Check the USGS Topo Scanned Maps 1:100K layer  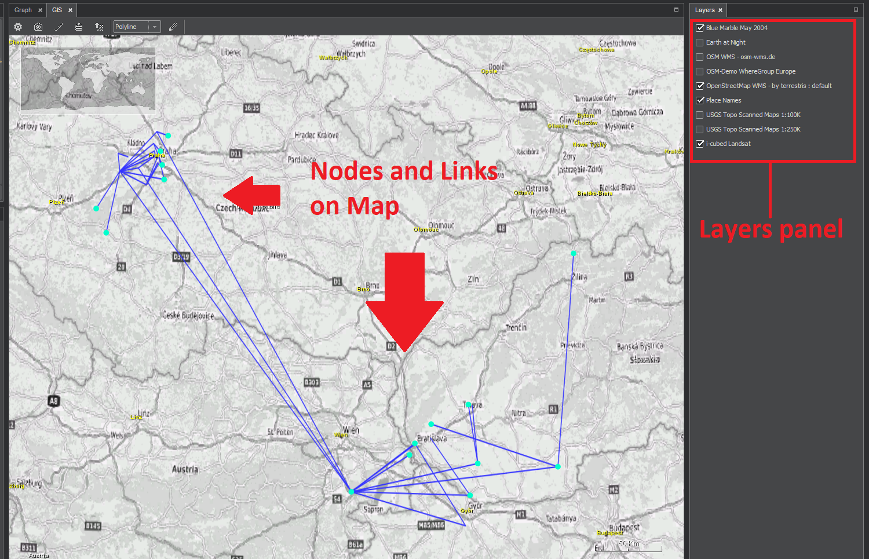(x=699, y=115)
